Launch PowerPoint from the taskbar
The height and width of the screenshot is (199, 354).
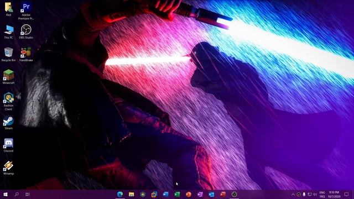pos(189,194)
